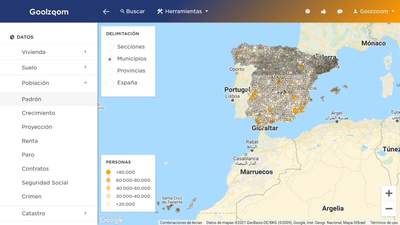Open Términos de uso link
Screen dimensions: 400x225
[384, 222]
